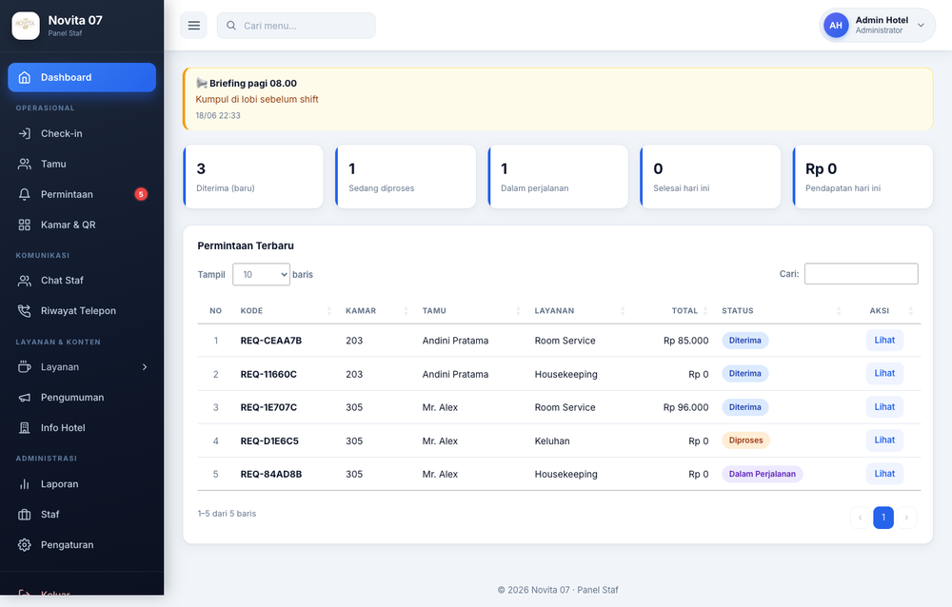Open the Dashboard home icon
The height and width of the screenshot is (607, 952).
click(25, 77)
